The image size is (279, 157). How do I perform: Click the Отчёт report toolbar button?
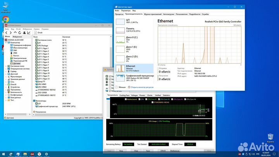click(x=38, y=33)
